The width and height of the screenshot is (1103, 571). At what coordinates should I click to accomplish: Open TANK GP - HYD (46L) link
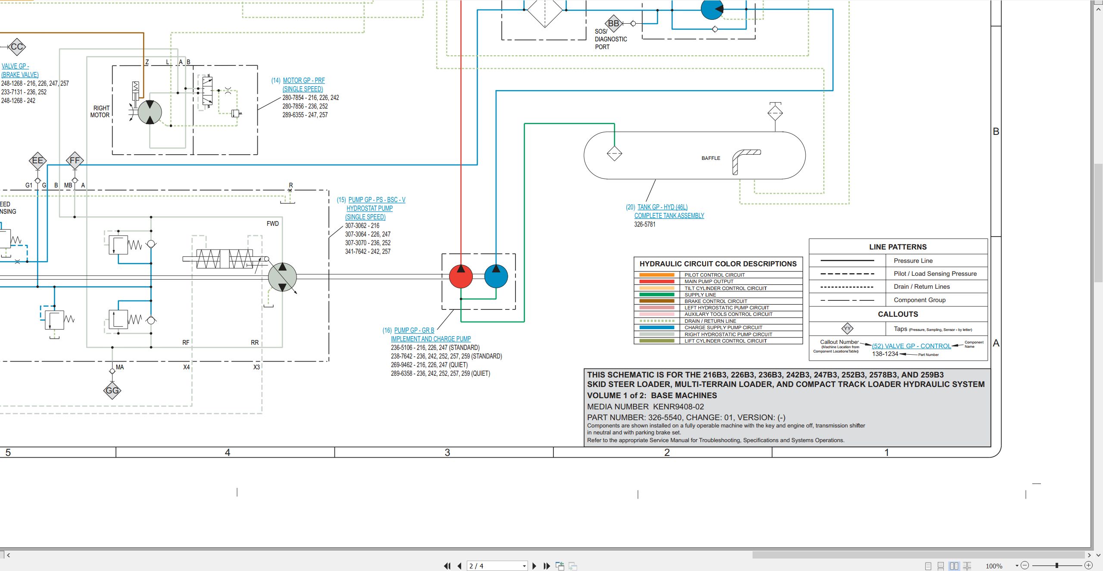(x=662, y=207)
